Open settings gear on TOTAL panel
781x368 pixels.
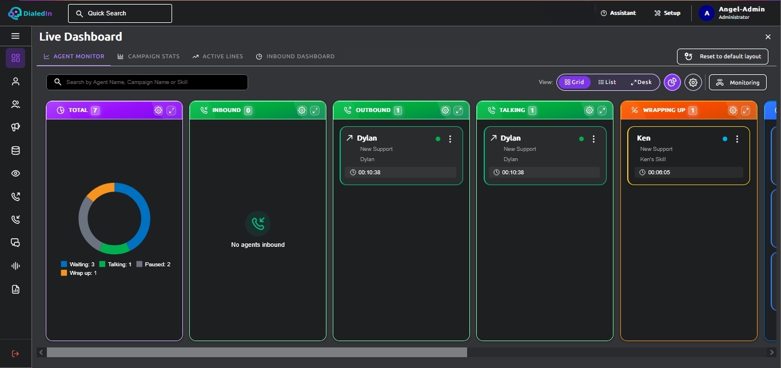pyautogui.click(x=158, y=110)
